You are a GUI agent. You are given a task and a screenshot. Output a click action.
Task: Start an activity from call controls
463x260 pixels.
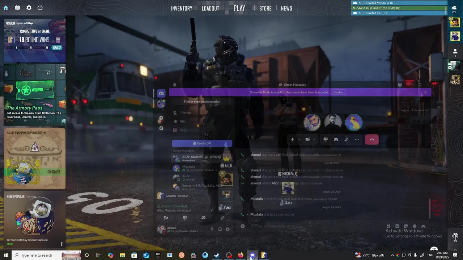click(336, 139)
